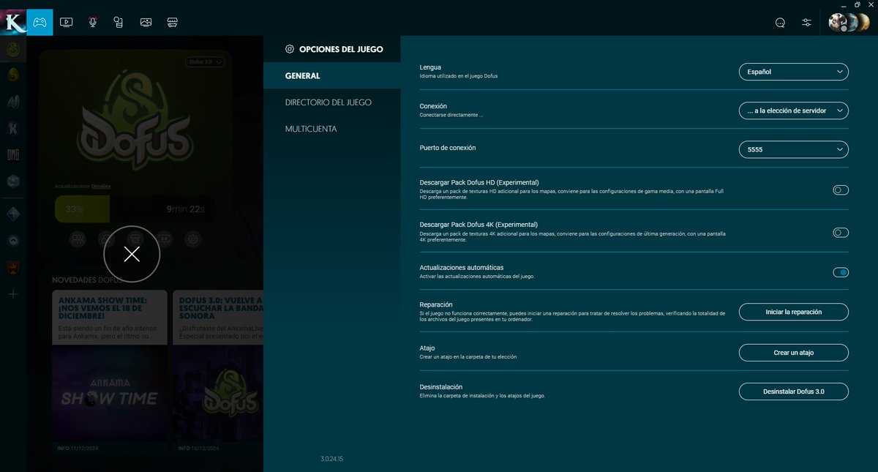Click the gear icon under the progress bar
Screen dimensions: 878x472
[x=193, y=239]
